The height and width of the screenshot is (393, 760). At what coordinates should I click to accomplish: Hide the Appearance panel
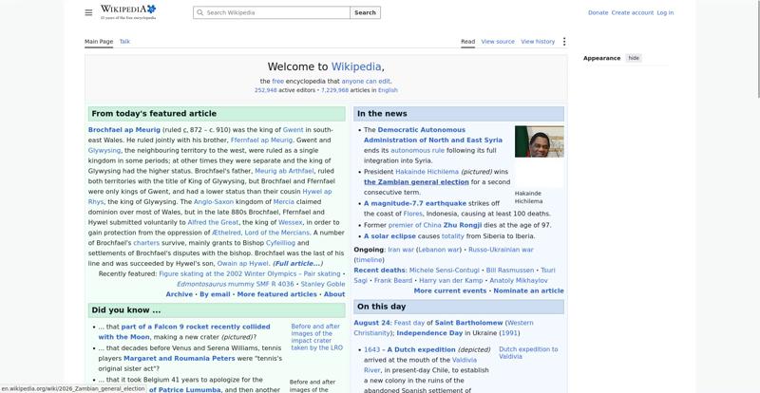634,58
